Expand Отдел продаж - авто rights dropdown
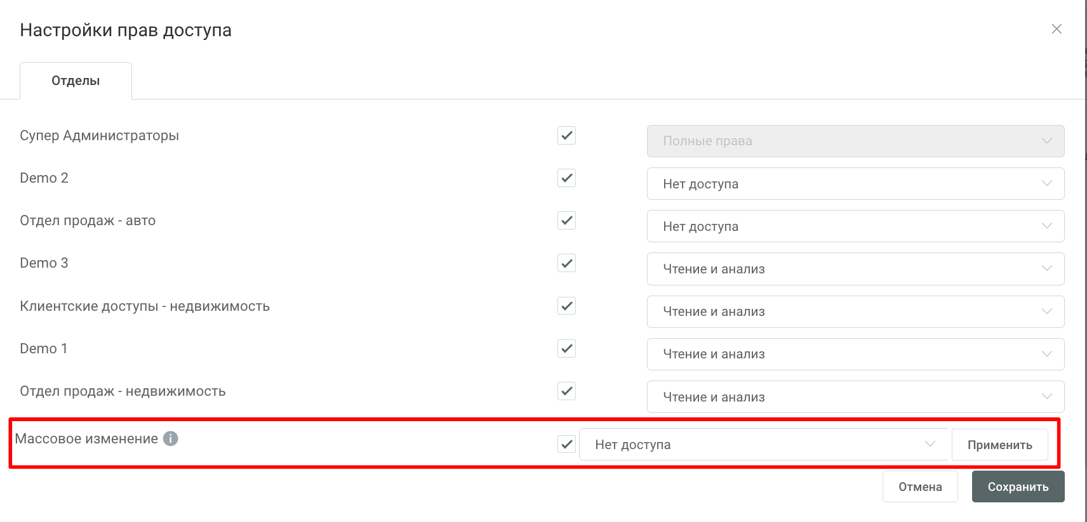 [855, 226]
